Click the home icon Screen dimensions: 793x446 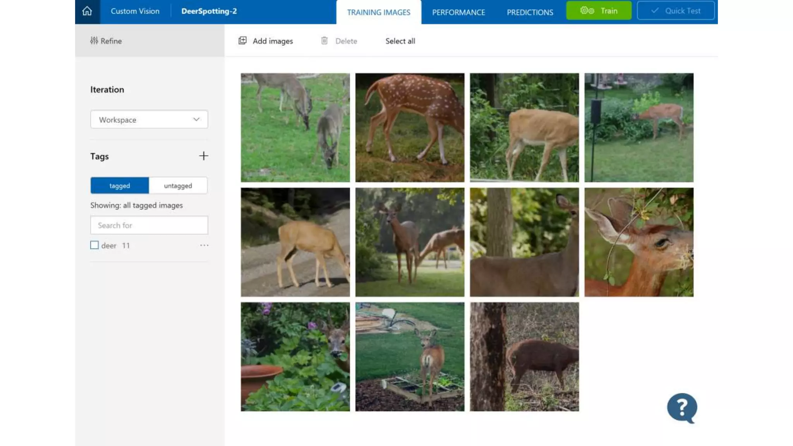[87, 11]
